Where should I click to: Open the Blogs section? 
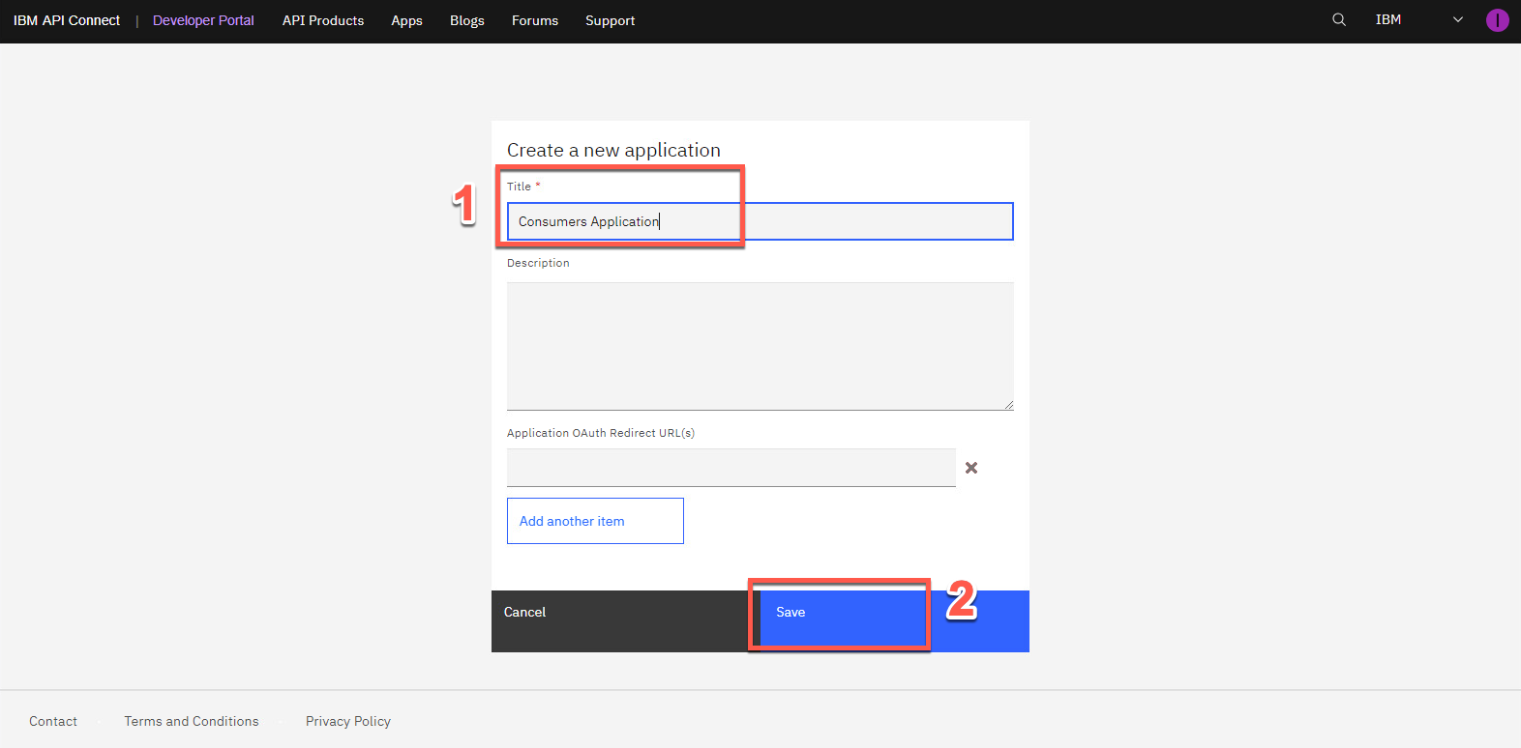point(466,20)
